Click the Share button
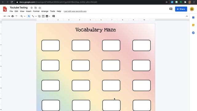Image resolution: width=197 pixels, height=111 pixels. coord(181,9)
